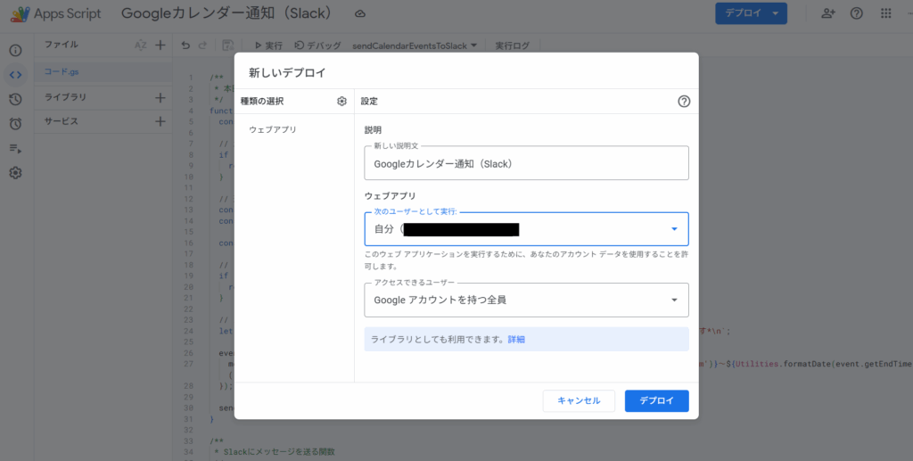913x461 pixels.
Task: Click the cloud save status icon
Action: (360, 14)
